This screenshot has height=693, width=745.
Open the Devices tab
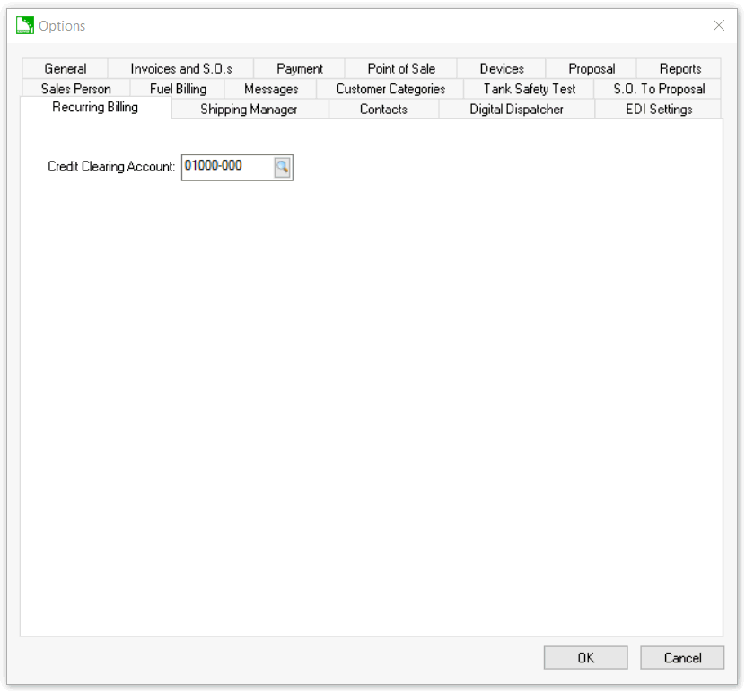502,69
